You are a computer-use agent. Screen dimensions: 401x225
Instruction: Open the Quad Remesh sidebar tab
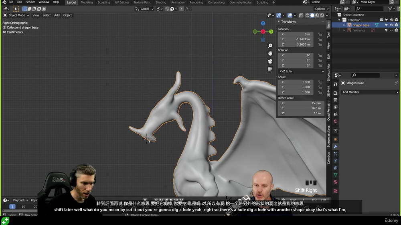coord(328,111)
